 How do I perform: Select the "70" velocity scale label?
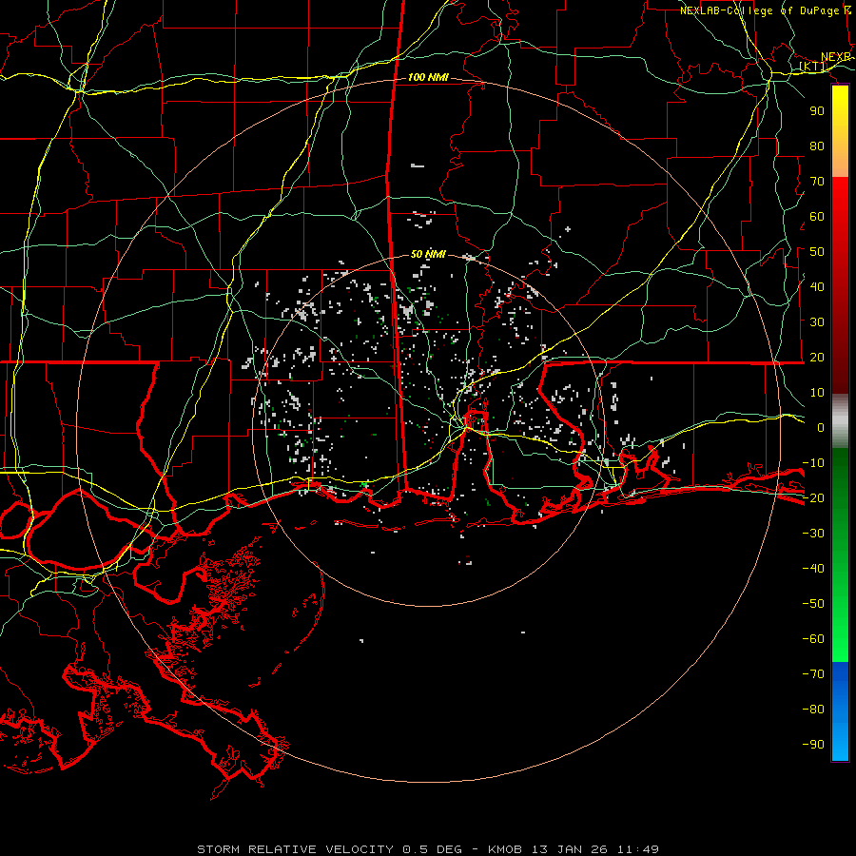pyautogui.click(x=817, y=182)
